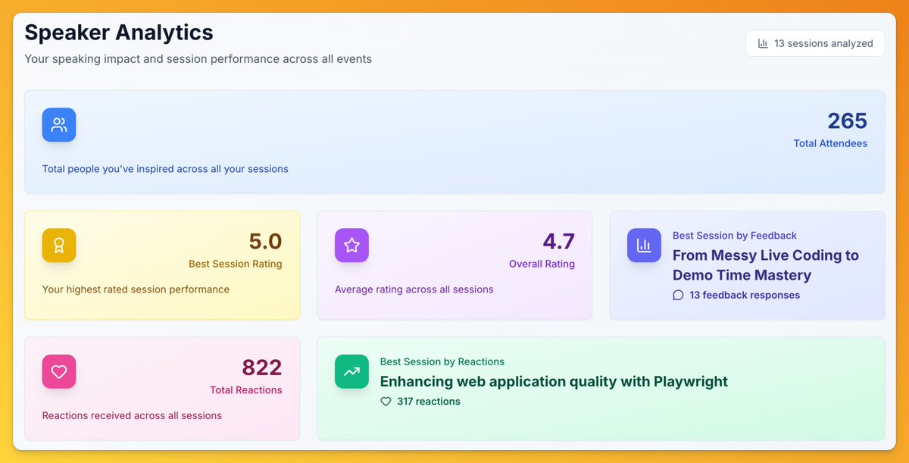The height and width of the screenshot is (463, 909).
Task: Select the yellow award ribbon icon
Action: tap(58, 245)
